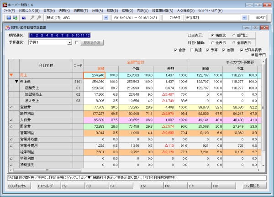Collapse the 売上 row with the orange triangle

pyautogui.click(x=11, y=75)
